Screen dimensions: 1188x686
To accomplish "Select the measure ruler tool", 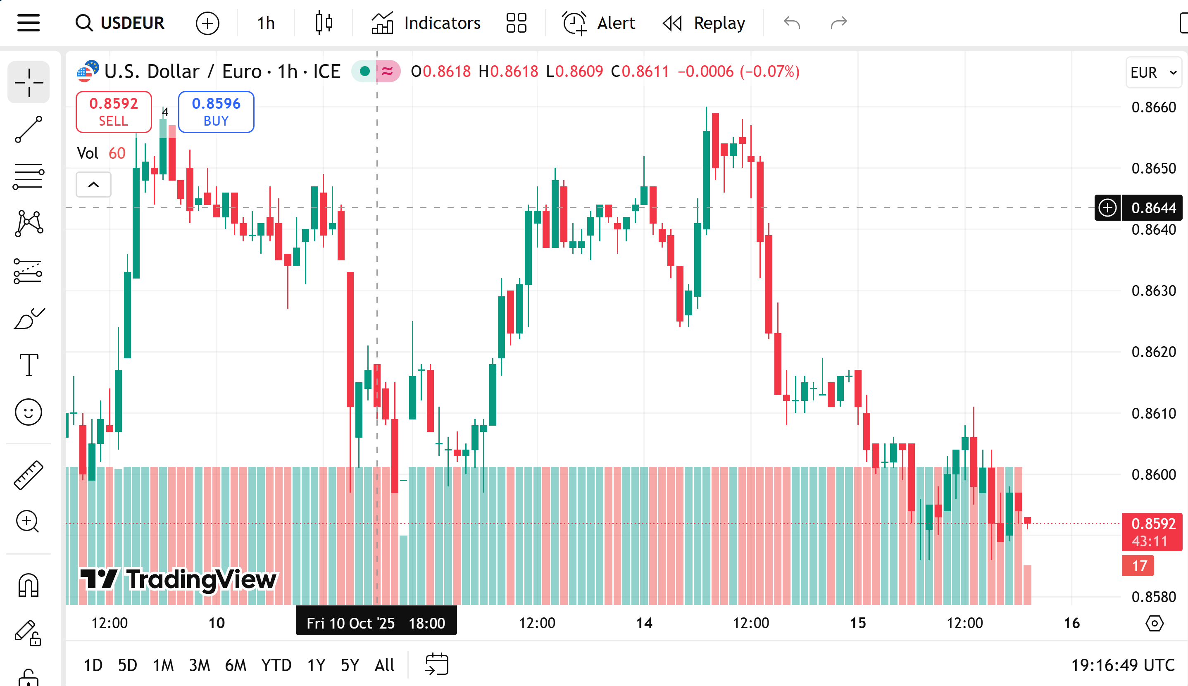I will pos(28,474).
